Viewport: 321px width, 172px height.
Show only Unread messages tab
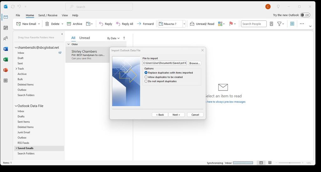pos(85,38)
